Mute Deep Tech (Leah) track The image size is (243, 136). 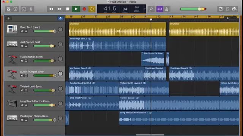coord(22,31)
